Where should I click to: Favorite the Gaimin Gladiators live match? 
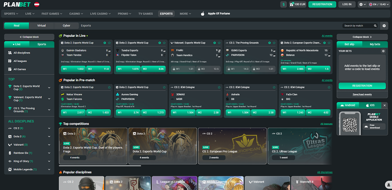[109, 43]
